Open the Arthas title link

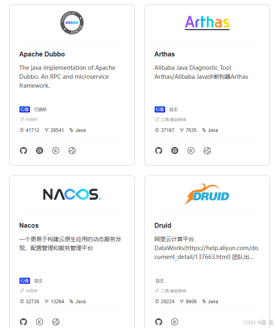(x=164, y=54)
